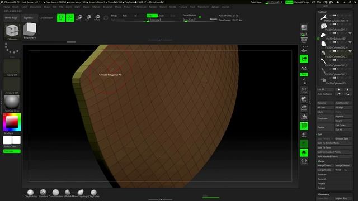
Task: Select the PM3D_Cylinder3D2_2 subtool row
Action: click(x=335, y=62)
